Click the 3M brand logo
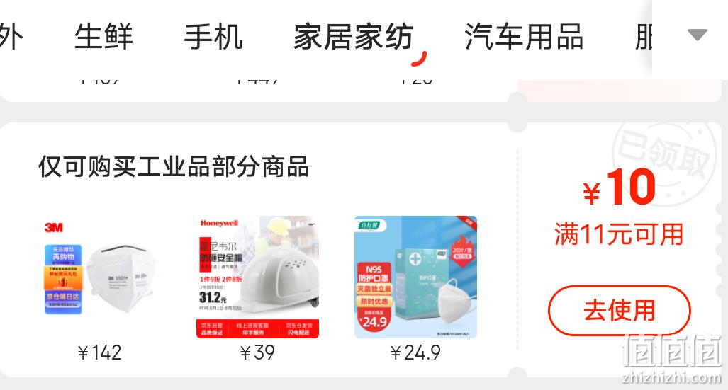 click(54, 228)
